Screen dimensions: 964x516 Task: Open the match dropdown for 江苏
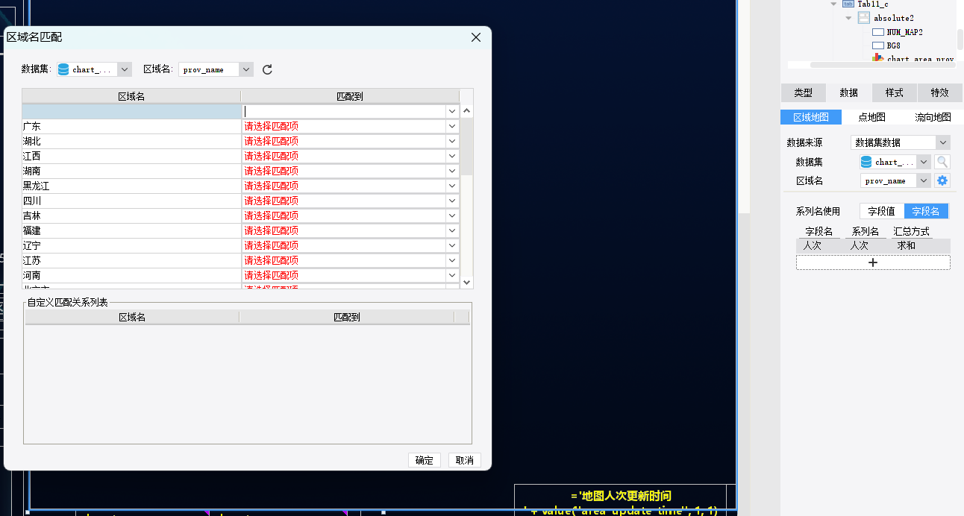pyautogui.click(x=452, y=260)
